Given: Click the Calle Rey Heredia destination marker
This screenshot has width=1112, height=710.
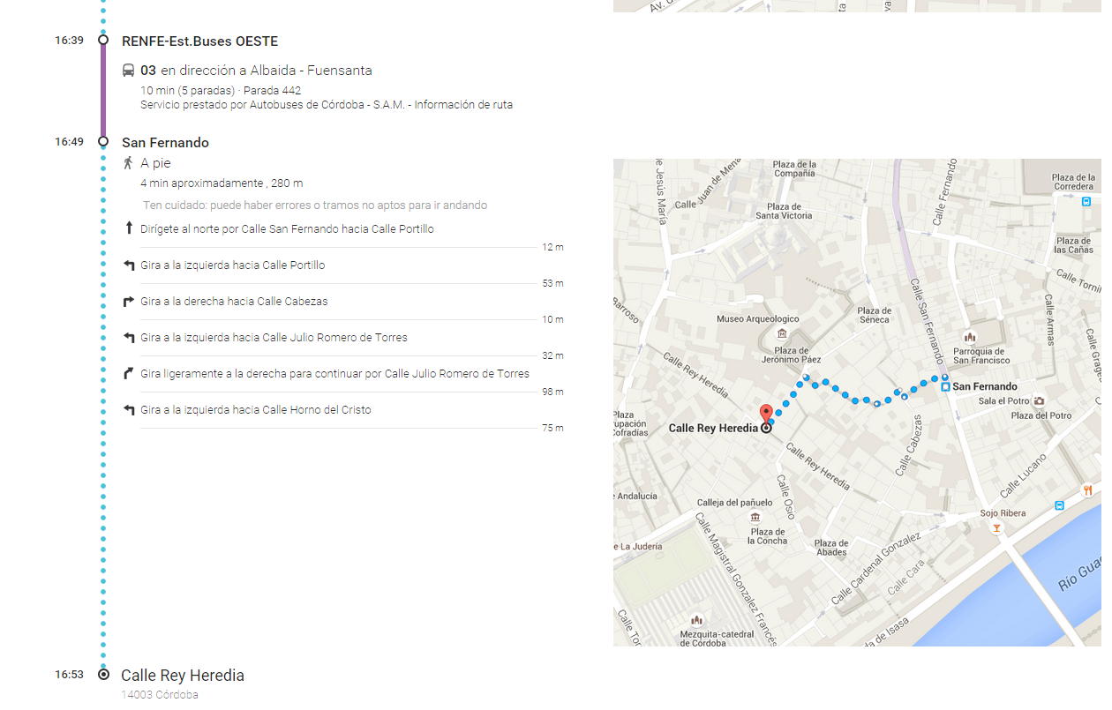Looking at the screenshot, I should (x=103, y=675).
